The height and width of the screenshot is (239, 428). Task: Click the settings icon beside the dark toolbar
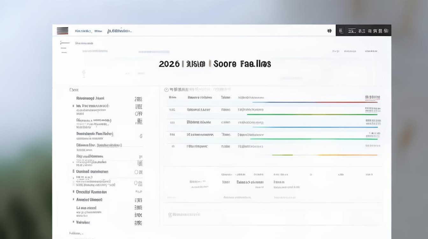point(330,31)
